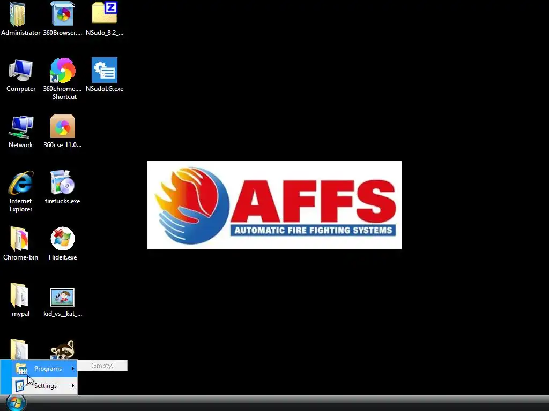Select the 360cse_11.0 package icon
The height and width of the screenshot is (411, 549).
click(62, 126)
